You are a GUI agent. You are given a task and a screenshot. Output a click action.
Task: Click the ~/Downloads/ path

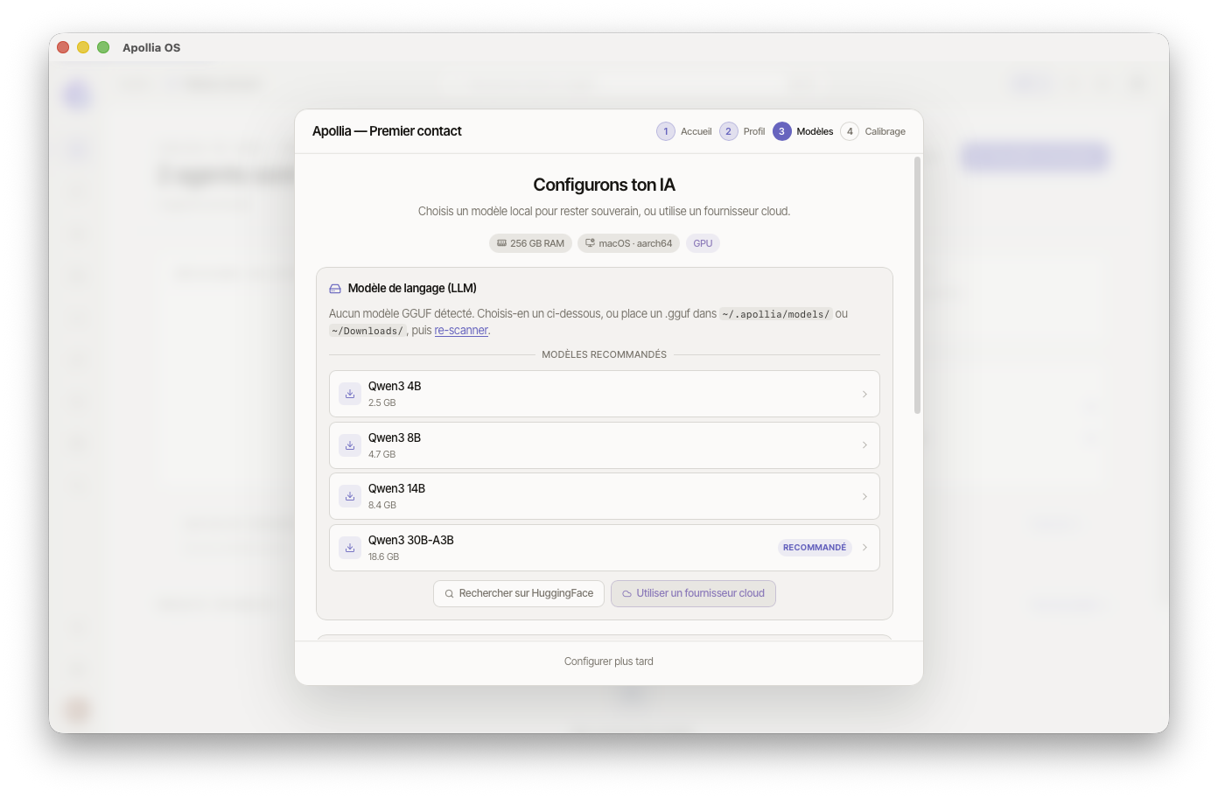point(367,331)
